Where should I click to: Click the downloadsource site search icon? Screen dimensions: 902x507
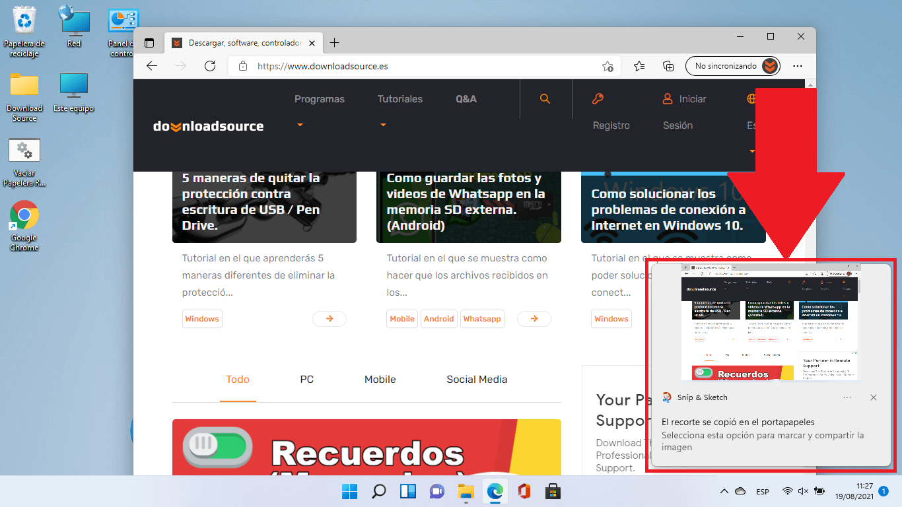click(x=545, y=99)
